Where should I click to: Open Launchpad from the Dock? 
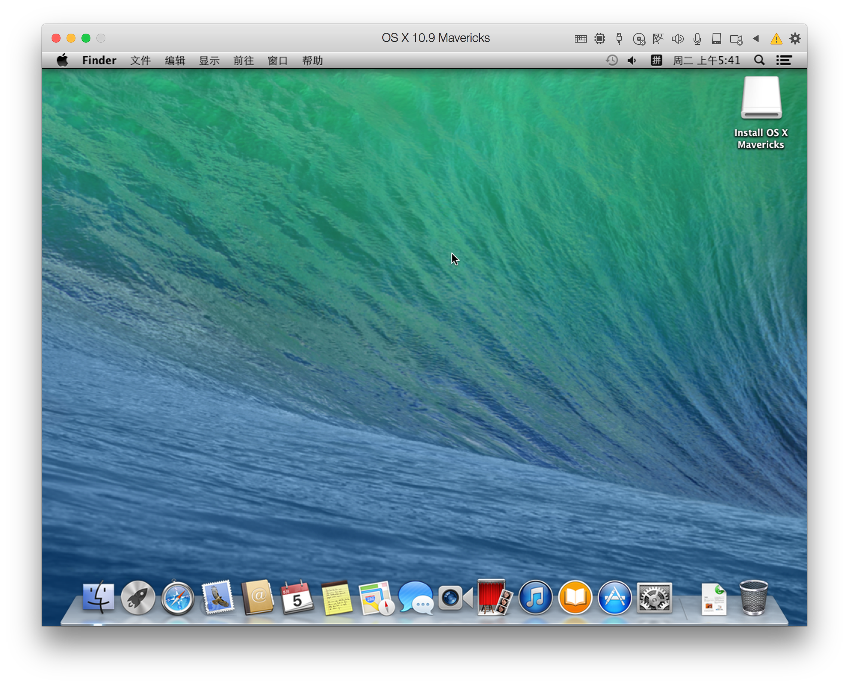pos(138,597)
